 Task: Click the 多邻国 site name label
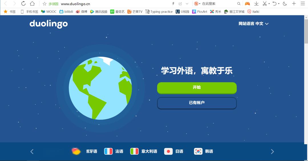pos(53,4)
